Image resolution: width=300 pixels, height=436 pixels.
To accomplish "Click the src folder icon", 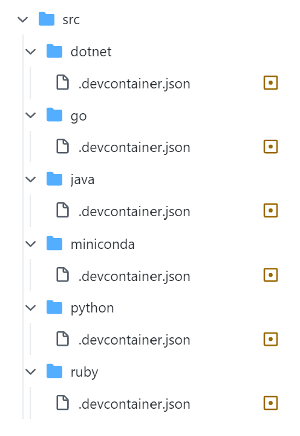I will pyautogui.click(x=47, y=19).
